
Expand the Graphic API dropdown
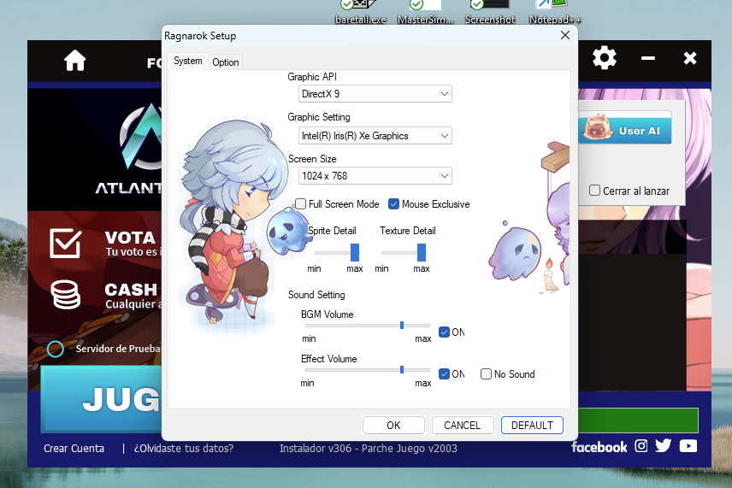[x=375, y=94]
